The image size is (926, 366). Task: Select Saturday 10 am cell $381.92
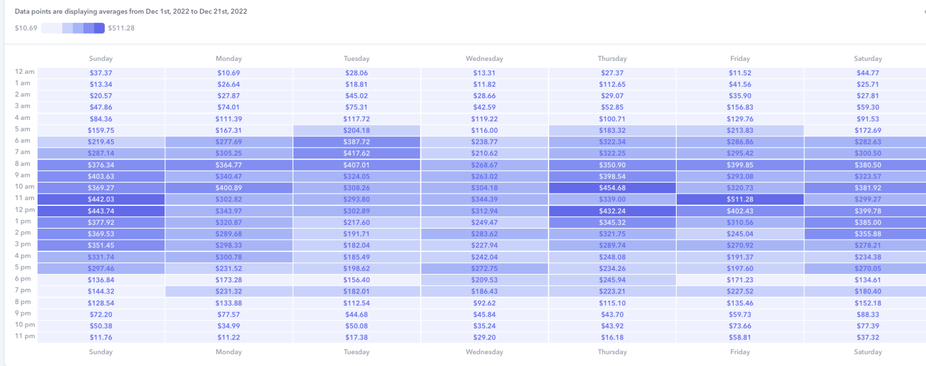click(865, 188)
